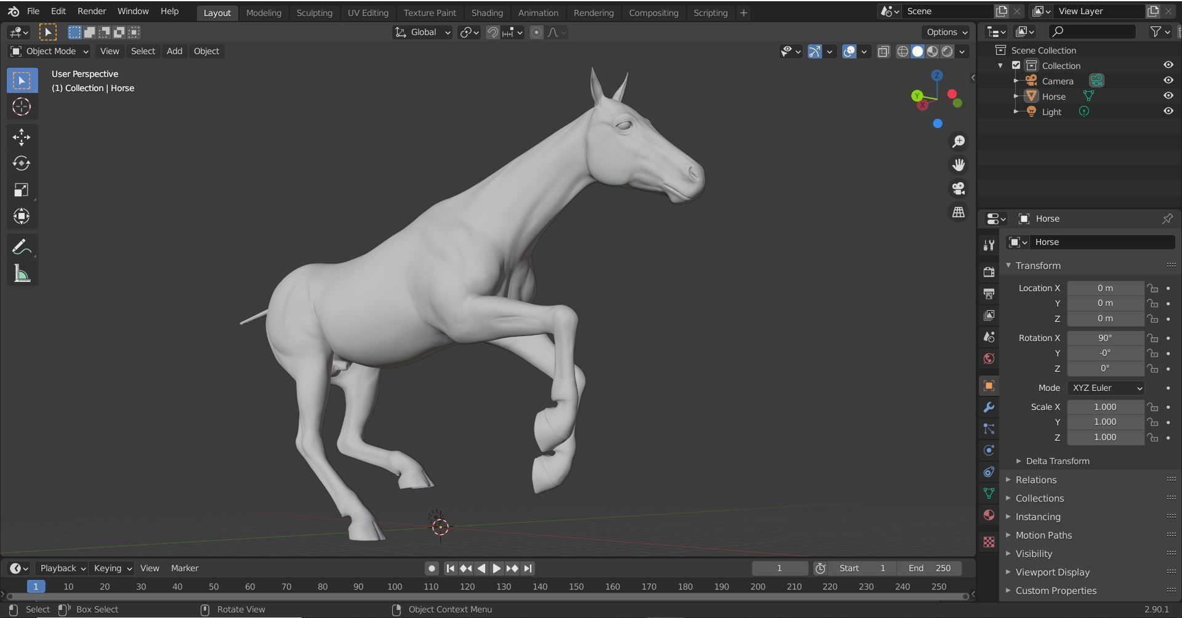Enable X-ray shading toggle in the header
The image size is (1182, 618).
pyautogui.click(x=883, y=52)
